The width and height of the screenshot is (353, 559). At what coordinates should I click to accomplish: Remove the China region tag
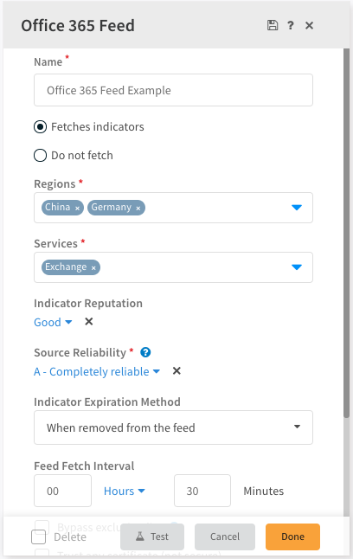pyautogui.click(x=77, y=208)
